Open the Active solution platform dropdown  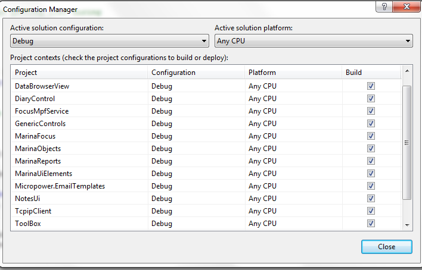pos(314,41)
